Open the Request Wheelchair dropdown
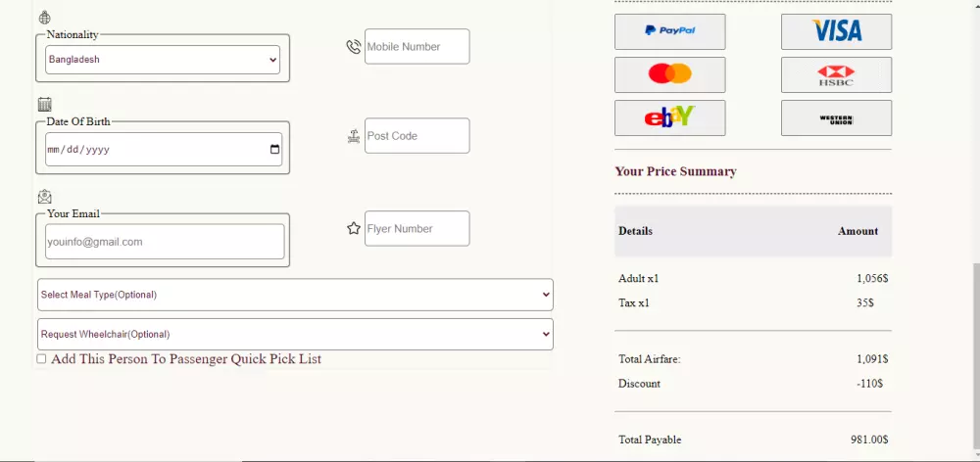The height and width of the screenshot is (462, 980). coord(295,335)
